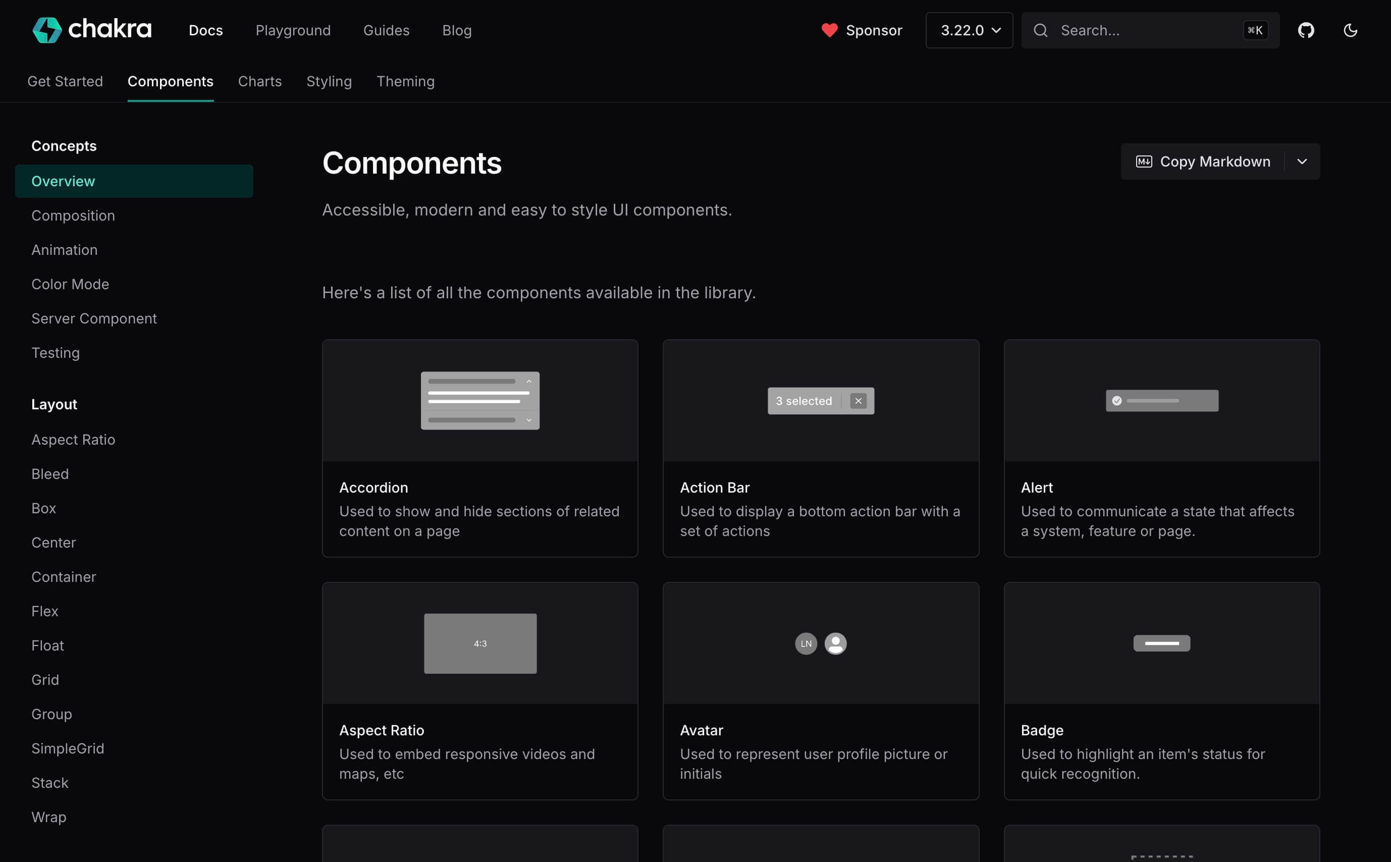
Task: Click the 'Alert' card title
Action: click(x=1036, y=488)
